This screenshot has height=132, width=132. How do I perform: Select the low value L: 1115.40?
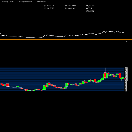tap(70, 8)
